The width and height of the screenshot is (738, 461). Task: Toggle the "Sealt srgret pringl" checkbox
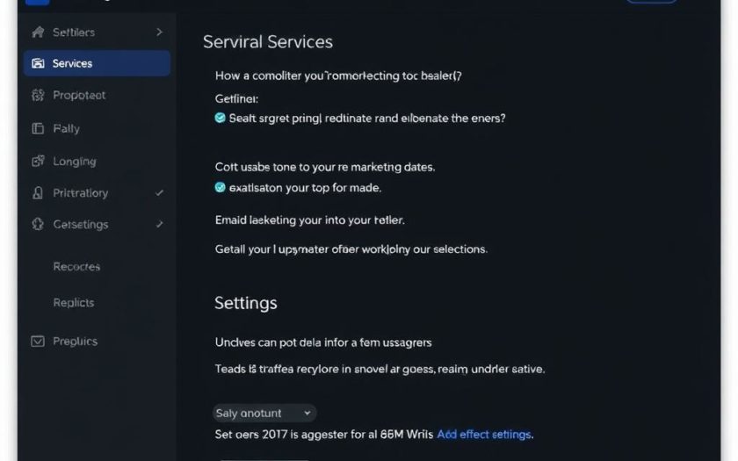click(x=221, y=117)
